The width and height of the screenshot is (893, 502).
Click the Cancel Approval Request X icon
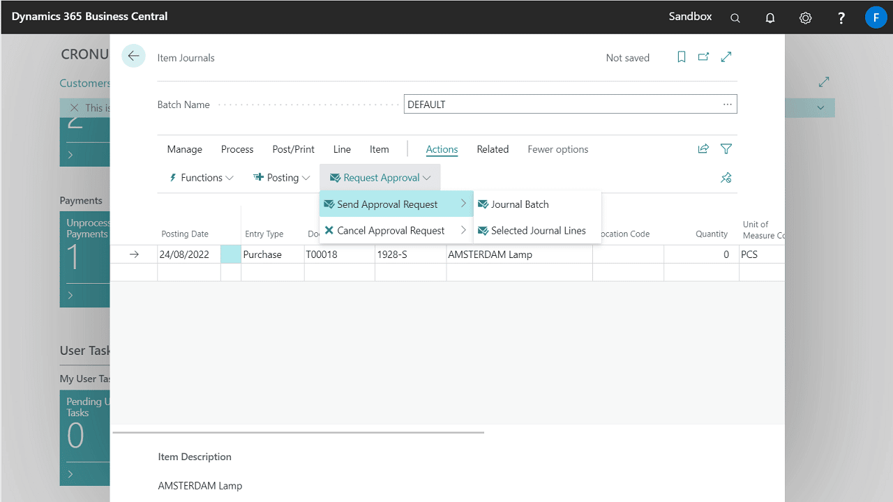tap(329, 230)
